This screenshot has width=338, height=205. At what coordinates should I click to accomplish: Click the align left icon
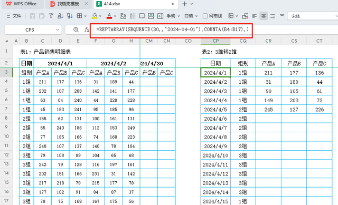coord(255,16)
